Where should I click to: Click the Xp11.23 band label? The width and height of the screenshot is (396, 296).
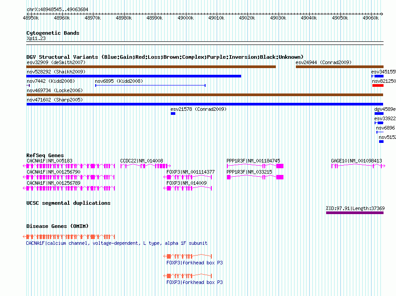[36, 38]
